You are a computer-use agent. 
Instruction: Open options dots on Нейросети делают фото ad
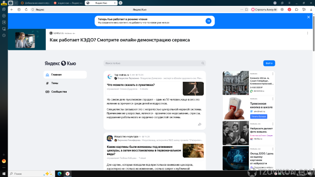273,124
